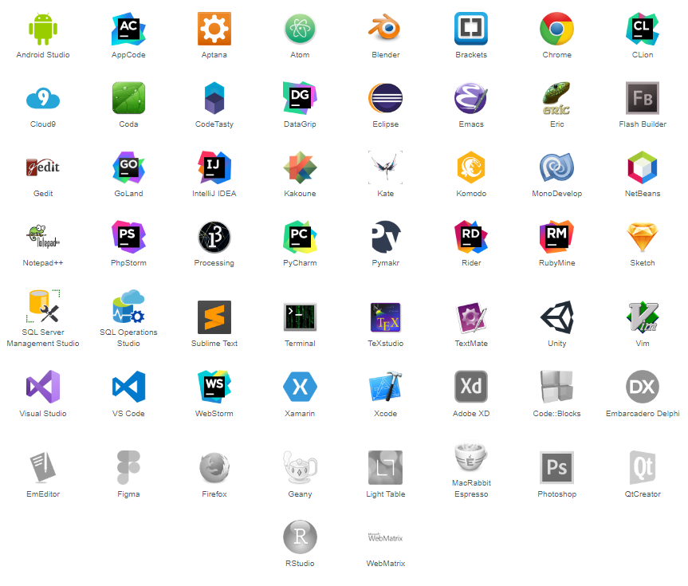Open the DataGrip DG icon
The width and height of the screenshot is (688, 586).
click(x=300, y=98)
